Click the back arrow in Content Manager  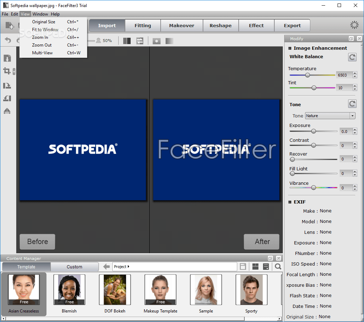106,267
